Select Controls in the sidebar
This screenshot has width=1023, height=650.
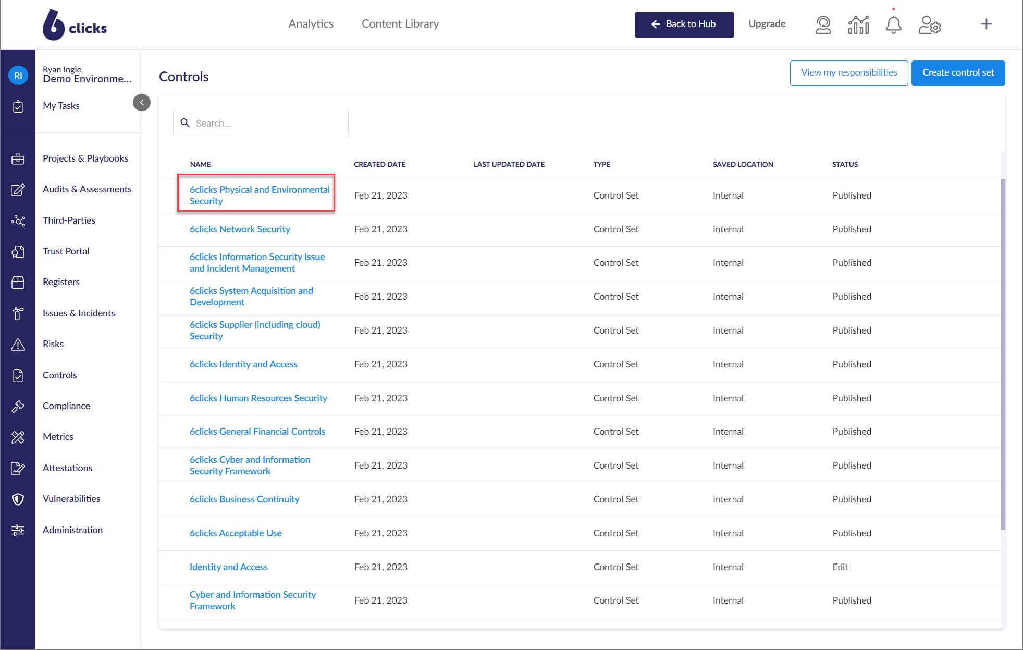[x=60, y=375]
